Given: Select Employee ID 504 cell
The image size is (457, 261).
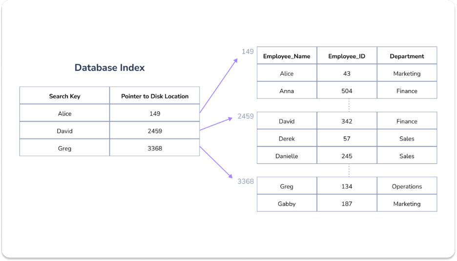Looking at the screenshot, I should (x=347, y=91).
